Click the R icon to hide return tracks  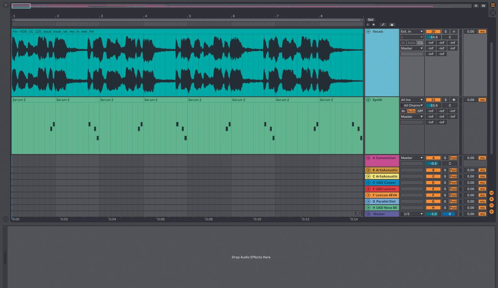[x=491, y=198]
